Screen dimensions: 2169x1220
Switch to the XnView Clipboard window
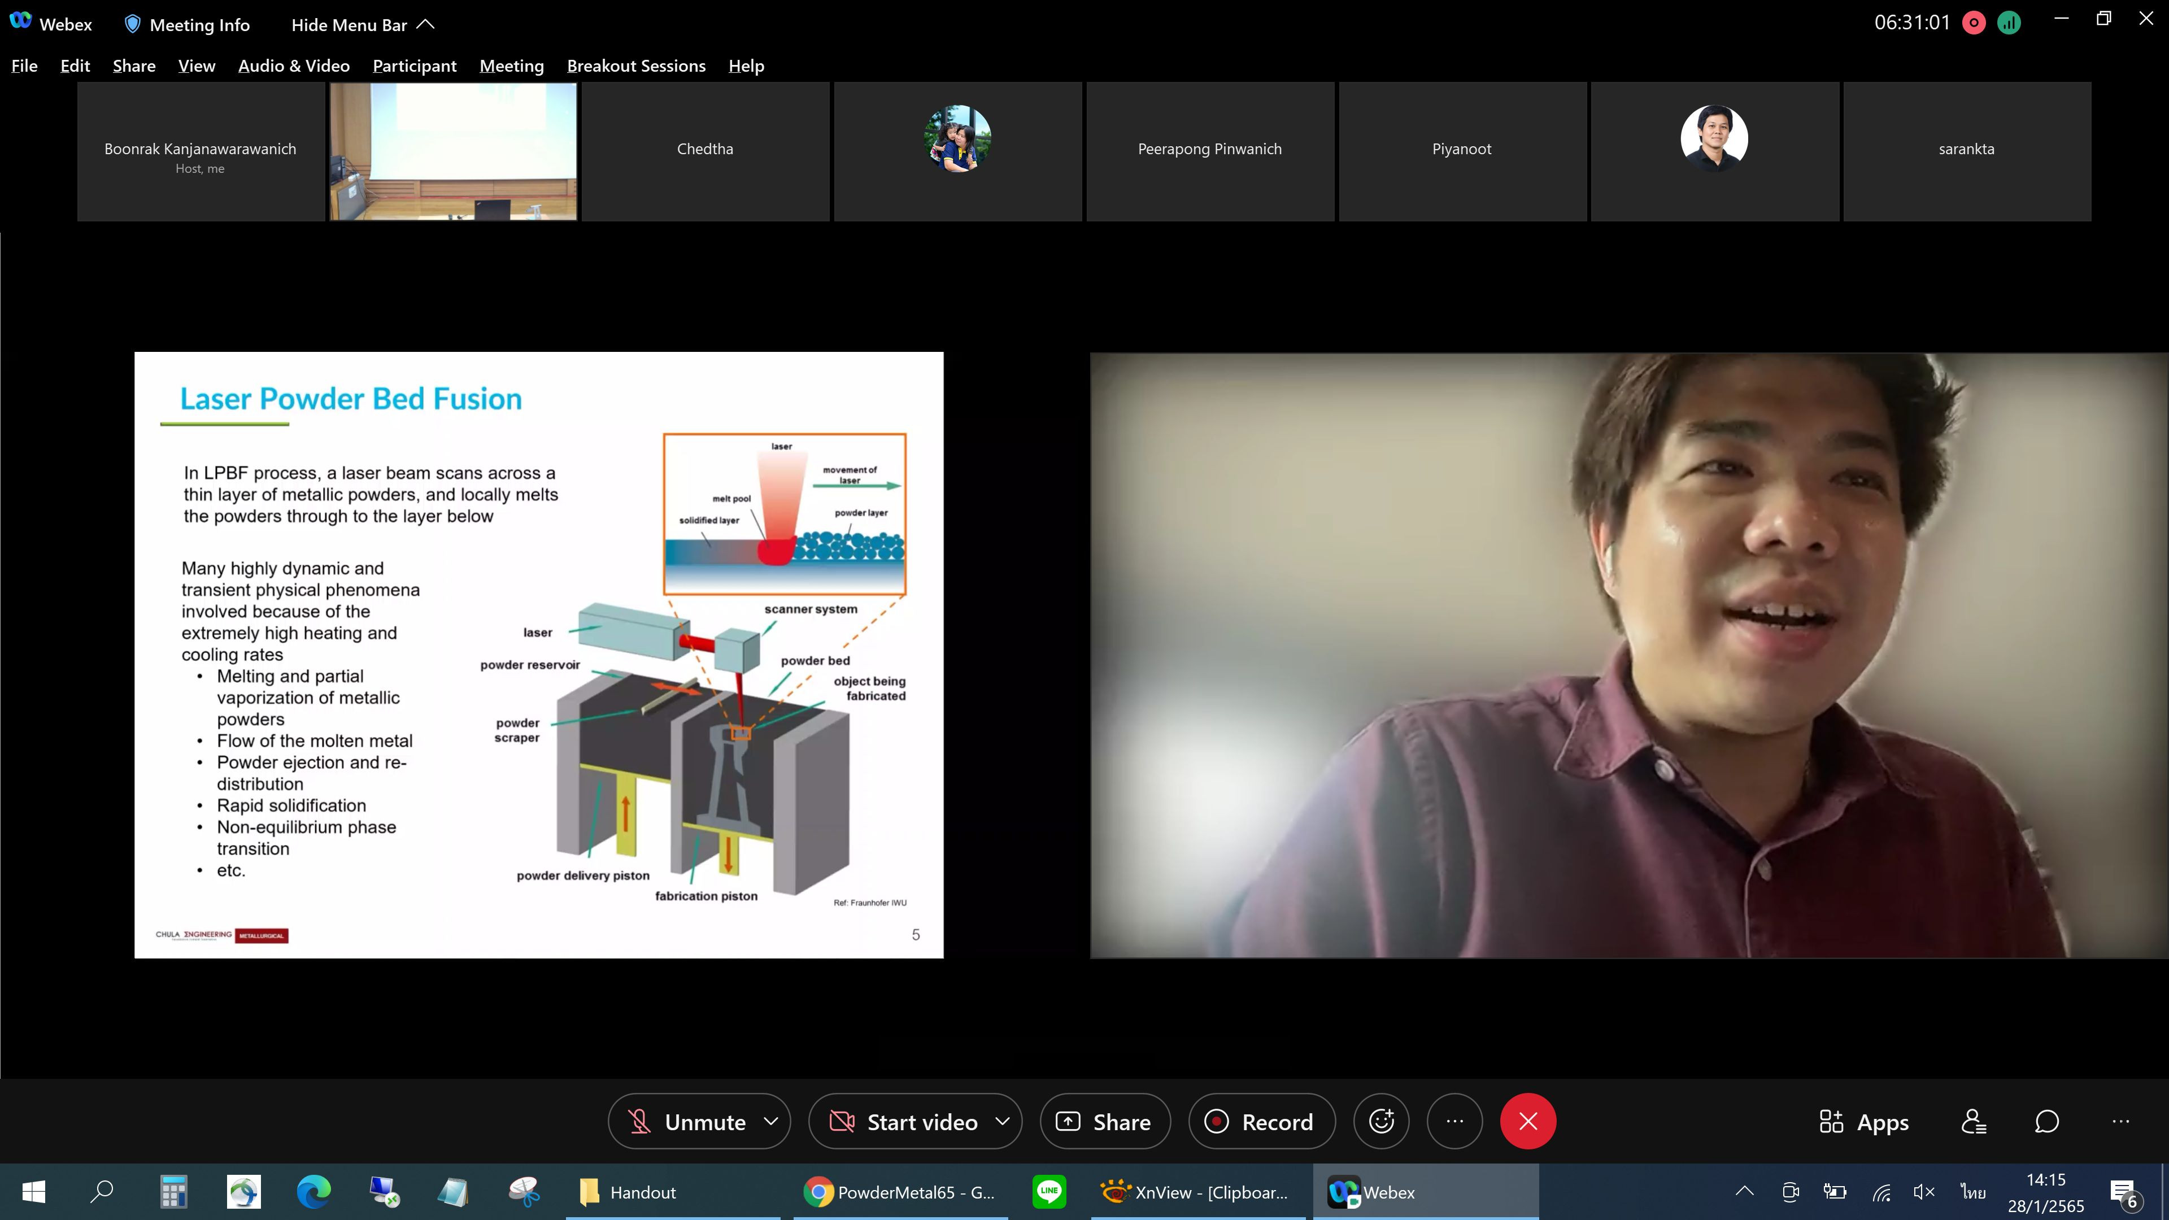coord(1198,1192)
